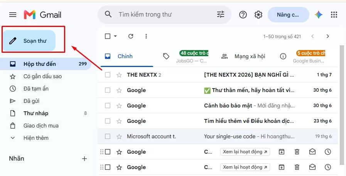Archive the first Google row with action icons
Screen dimensions: 346x176
[x=281, y=152]
